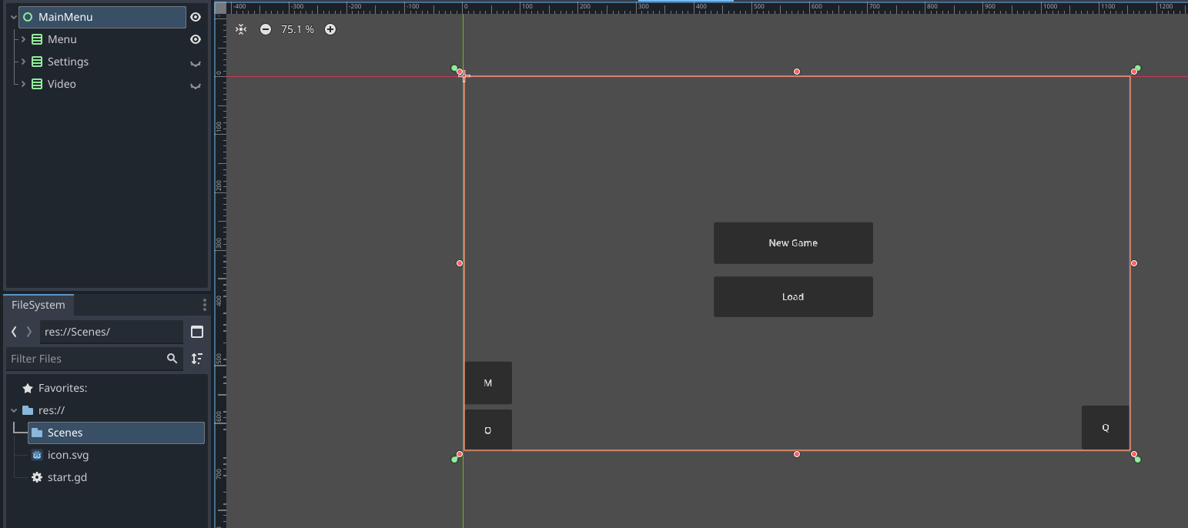Grab the top-center resize handle

click(x=797, y=72)
